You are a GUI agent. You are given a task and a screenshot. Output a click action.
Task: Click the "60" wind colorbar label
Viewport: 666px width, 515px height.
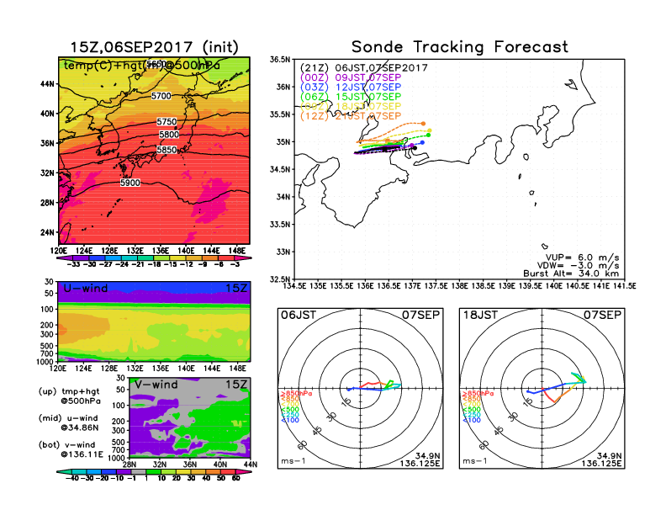click(236, 479)
